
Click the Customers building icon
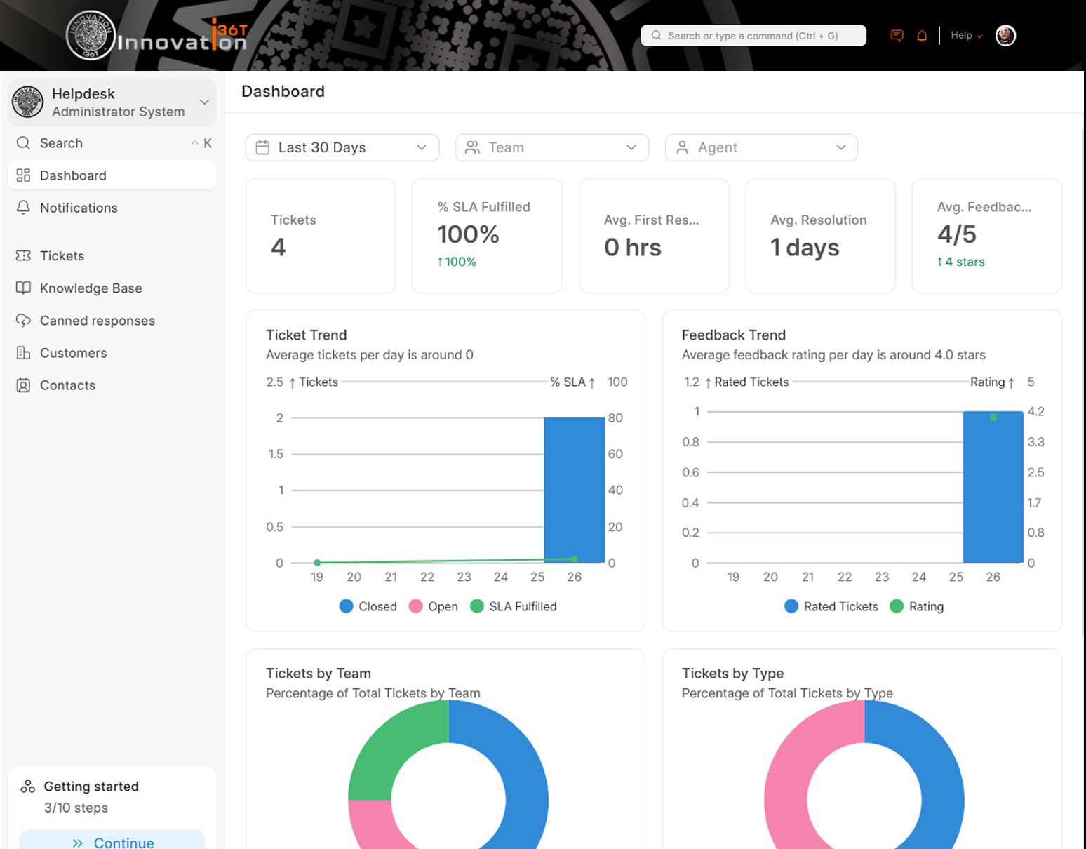23,353
